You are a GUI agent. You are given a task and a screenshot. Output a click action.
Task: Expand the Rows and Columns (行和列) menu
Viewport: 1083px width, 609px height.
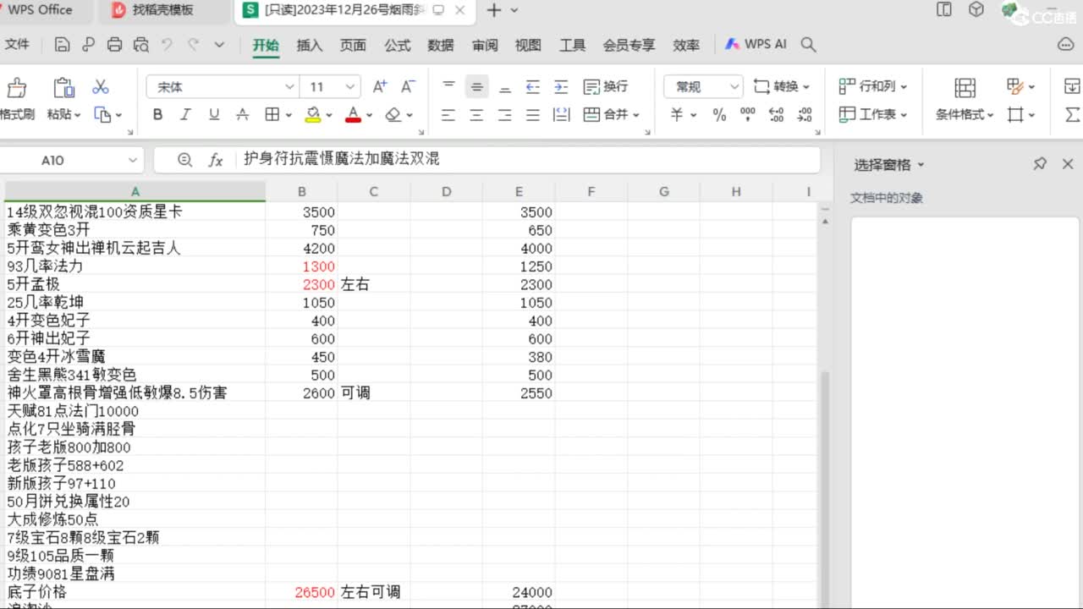tap(872, 86)
